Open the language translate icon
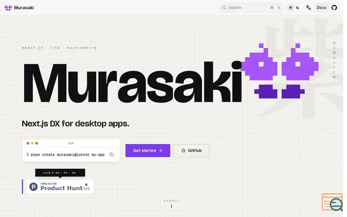 pyautogui.click(x=308, y=7)
